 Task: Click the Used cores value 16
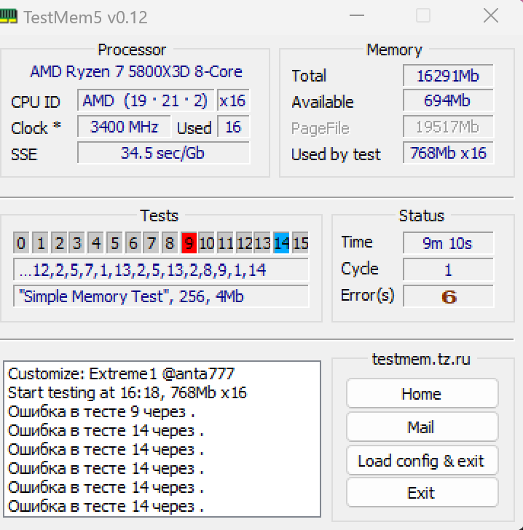(233, 127)
